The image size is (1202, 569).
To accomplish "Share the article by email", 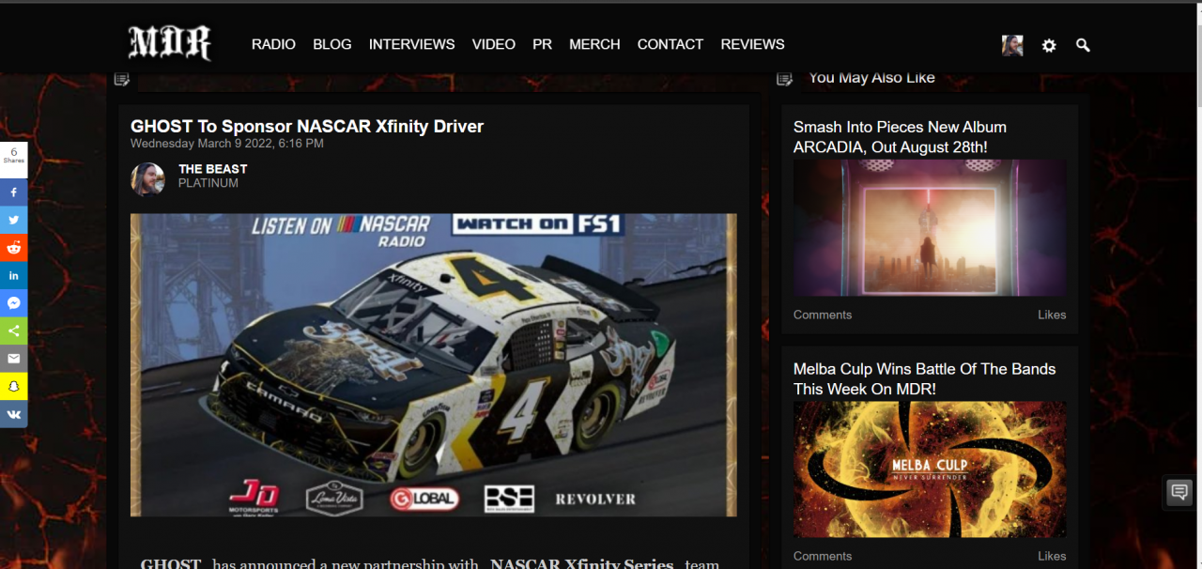I will (x=13, y=359).
